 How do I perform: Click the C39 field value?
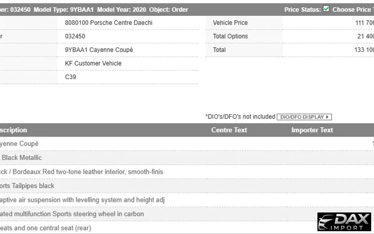pyautogui.click(x=71, y=77)
